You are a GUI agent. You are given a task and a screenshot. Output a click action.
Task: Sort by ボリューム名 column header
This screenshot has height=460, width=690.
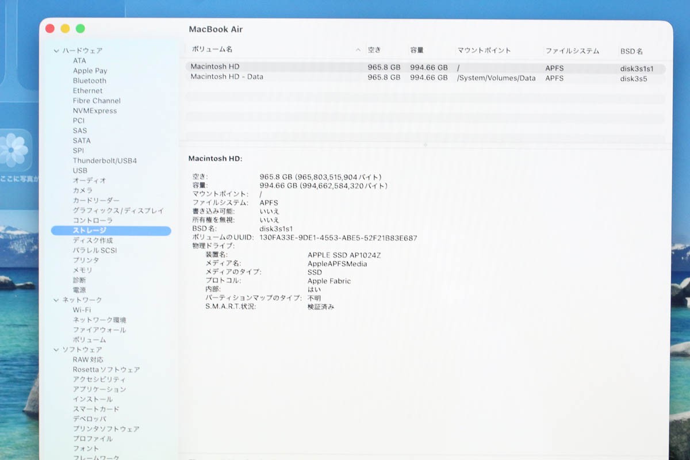[212, 50]
